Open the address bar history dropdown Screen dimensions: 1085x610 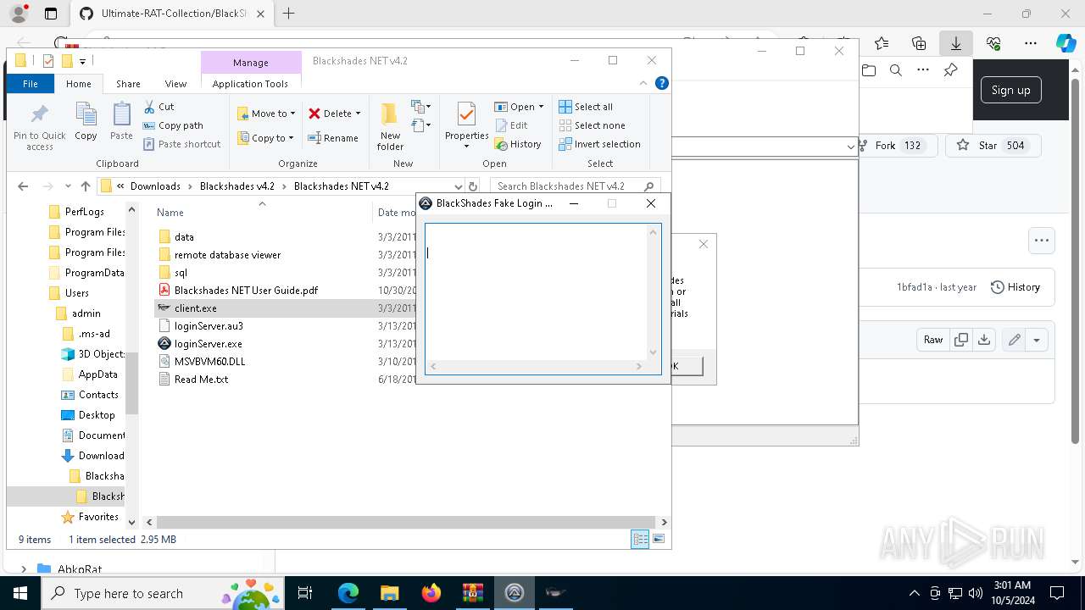(459, 186)
